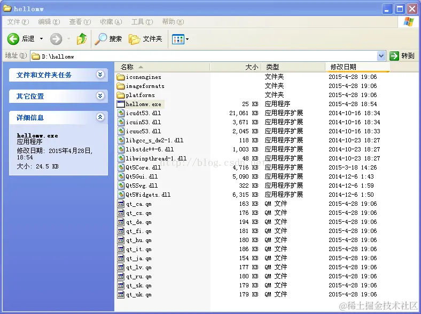Collapse the Details (详细信息) panel

coord(100,117)
